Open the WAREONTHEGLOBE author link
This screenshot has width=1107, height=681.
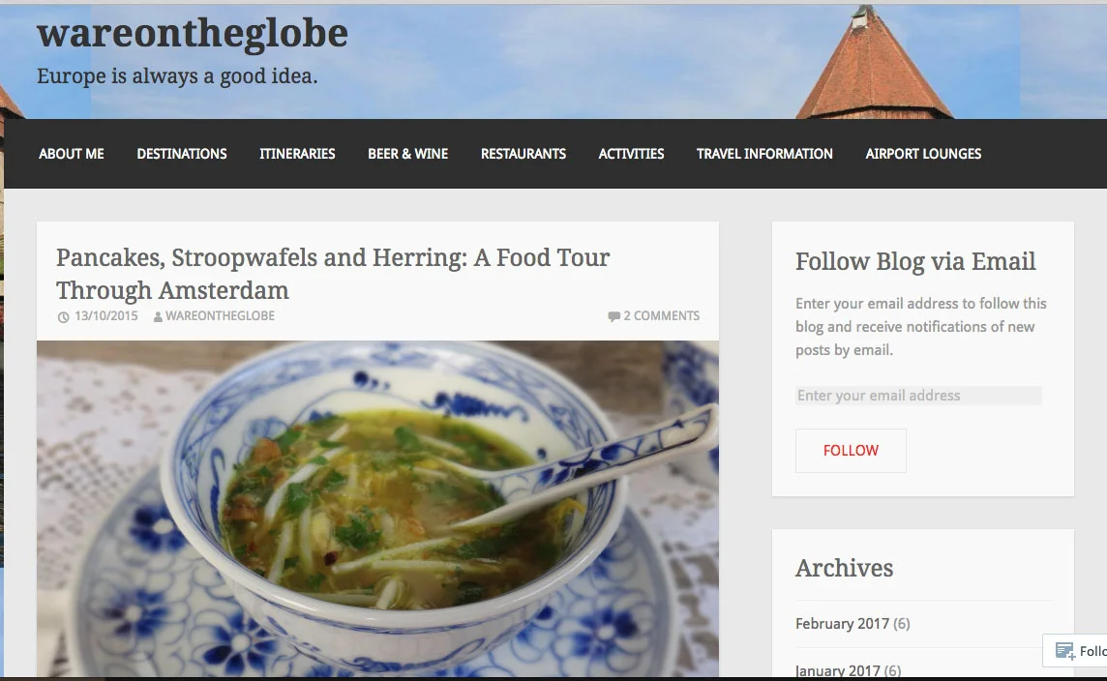coord(221,316)
